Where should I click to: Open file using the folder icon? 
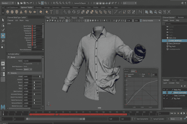[21, 3]
